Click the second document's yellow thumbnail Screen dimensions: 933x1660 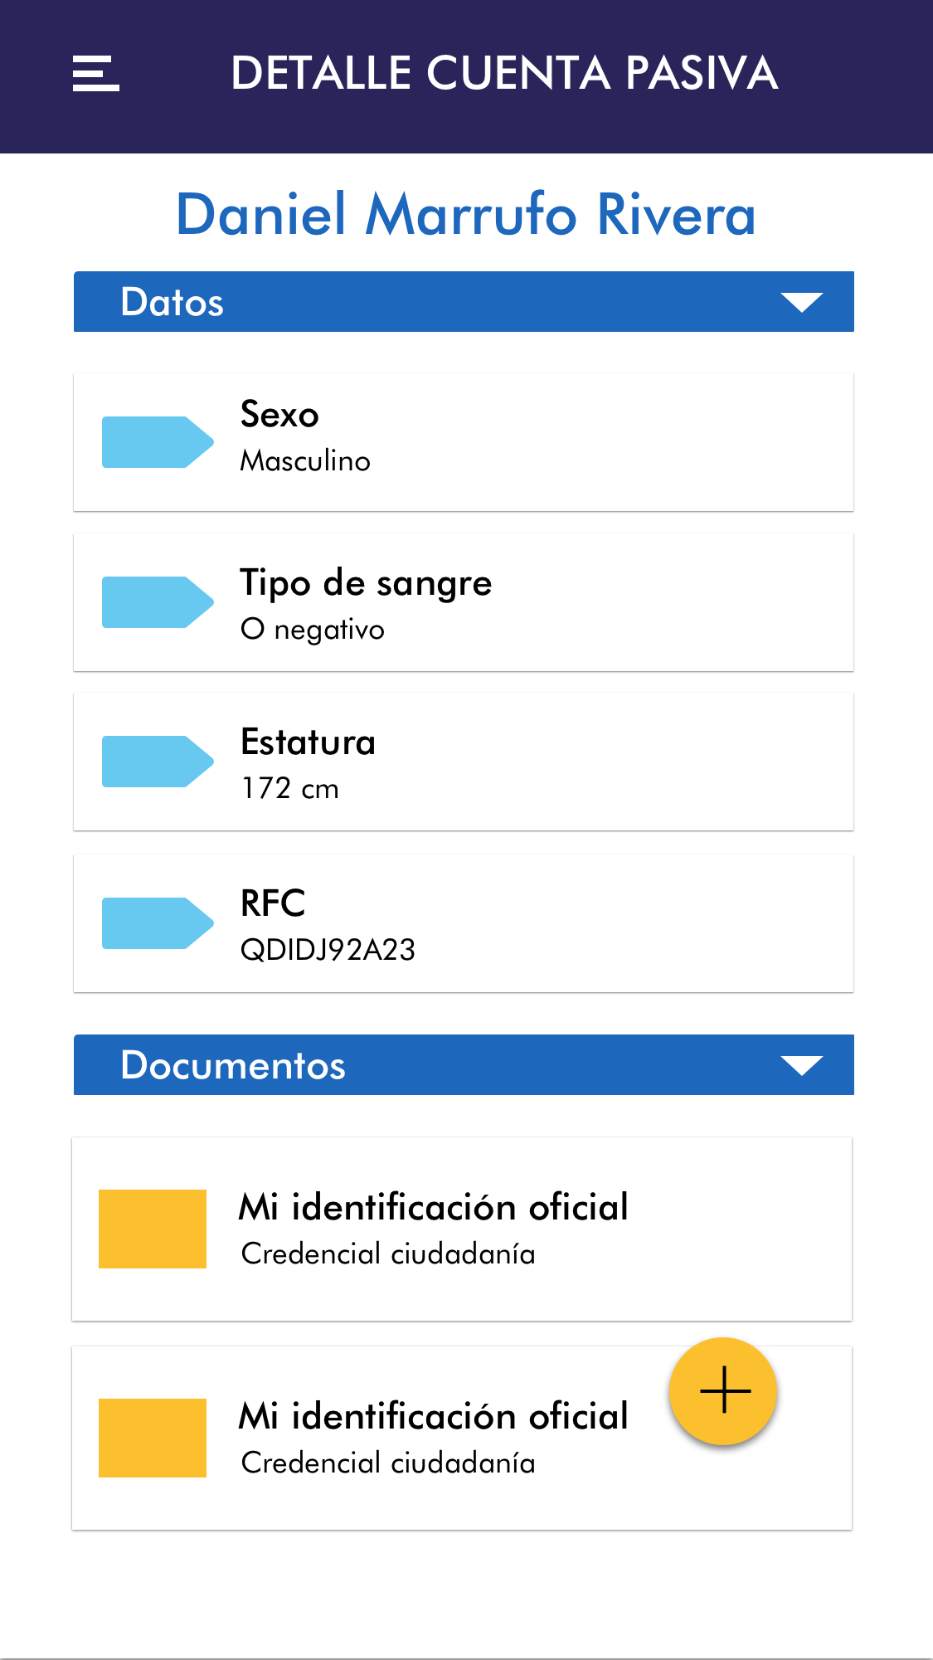click(x=153, y=1438)
